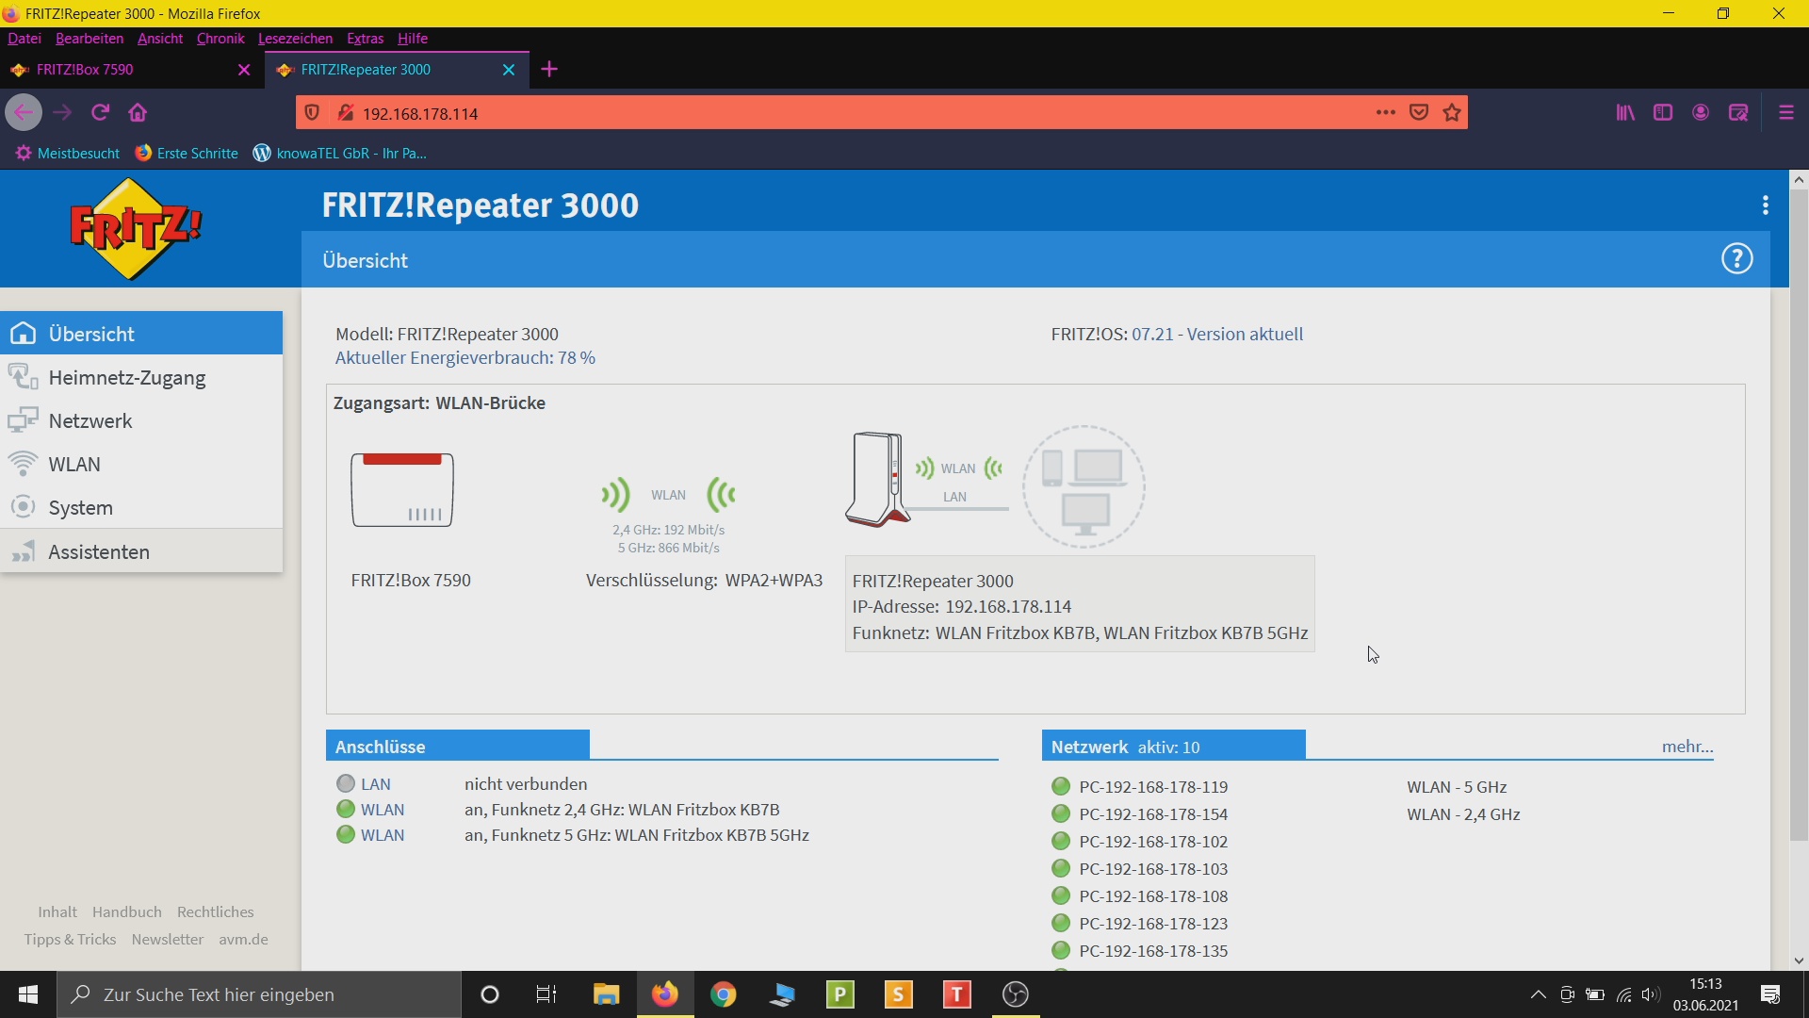
Task: Click the connected devices circle graphic
Action: coord(1084,486)
